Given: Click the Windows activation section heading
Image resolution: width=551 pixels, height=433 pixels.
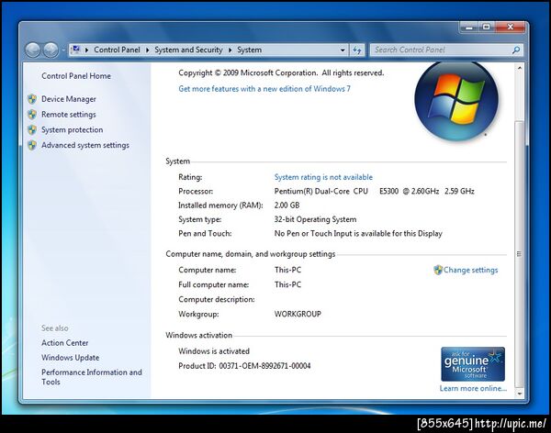Looking at the screenshot, I should coord(199,336).
